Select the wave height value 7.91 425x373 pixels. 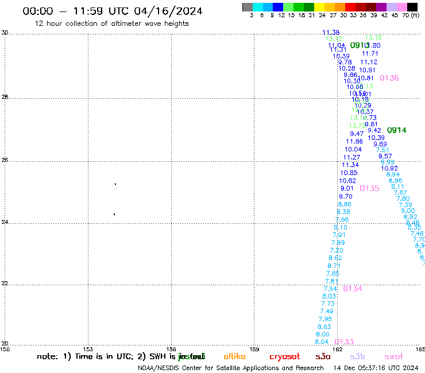click(x=339, y=235)
